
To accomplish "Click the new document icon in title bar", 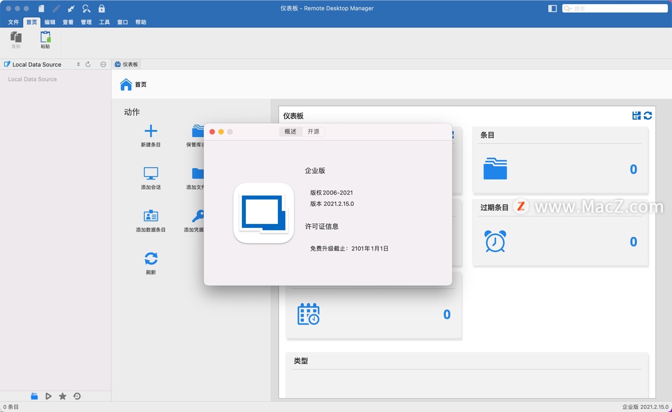I will tap(41, 8).
